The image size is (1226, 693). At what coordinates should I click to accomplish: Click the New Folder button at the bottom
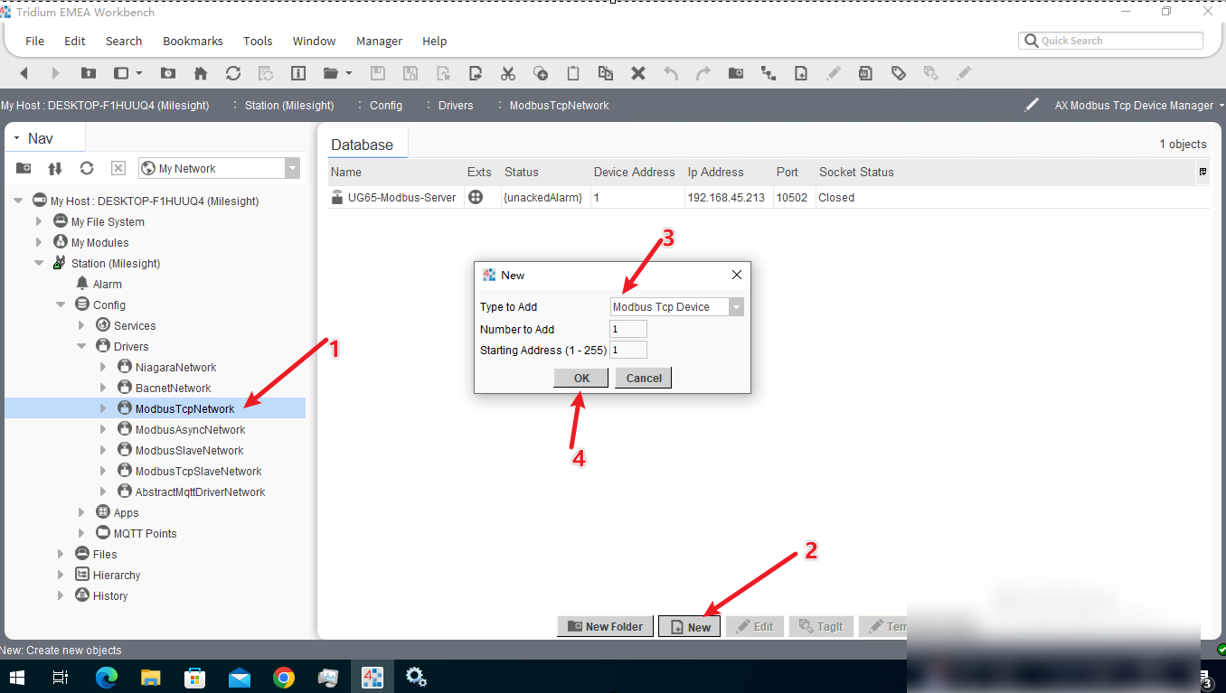605,626
